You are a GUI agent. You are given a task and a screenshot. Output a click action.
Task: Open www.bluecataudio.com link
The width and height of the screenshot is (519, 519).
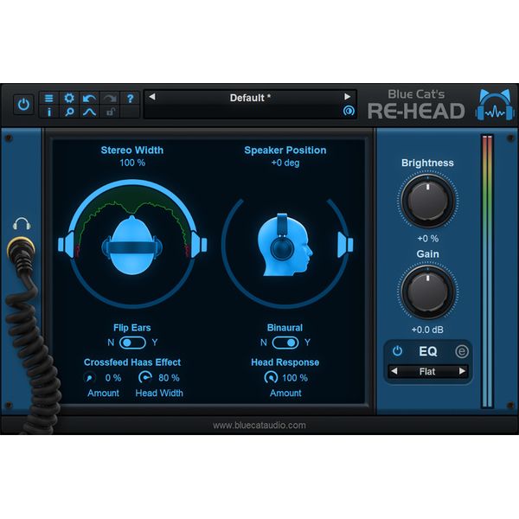(259, 426)
